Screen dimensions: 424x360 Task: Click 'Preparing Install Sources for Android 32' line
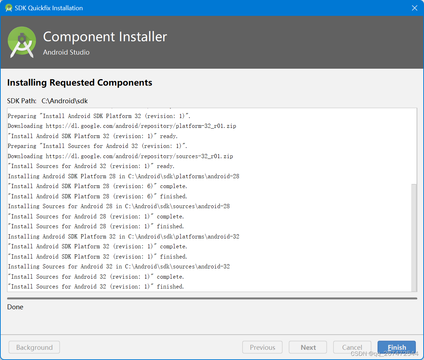tap(98, 146)
